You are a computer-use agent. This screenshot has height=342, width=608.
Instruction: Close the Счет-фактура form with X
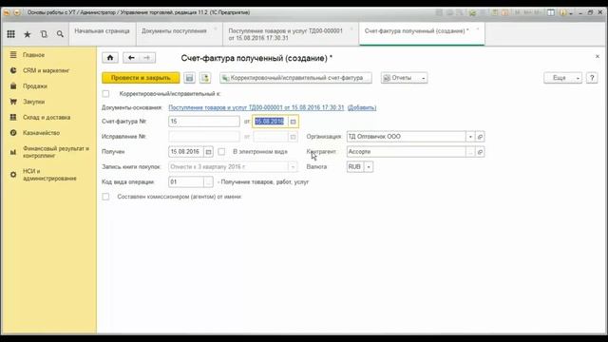pyautogui.click(x=598, y=57)
